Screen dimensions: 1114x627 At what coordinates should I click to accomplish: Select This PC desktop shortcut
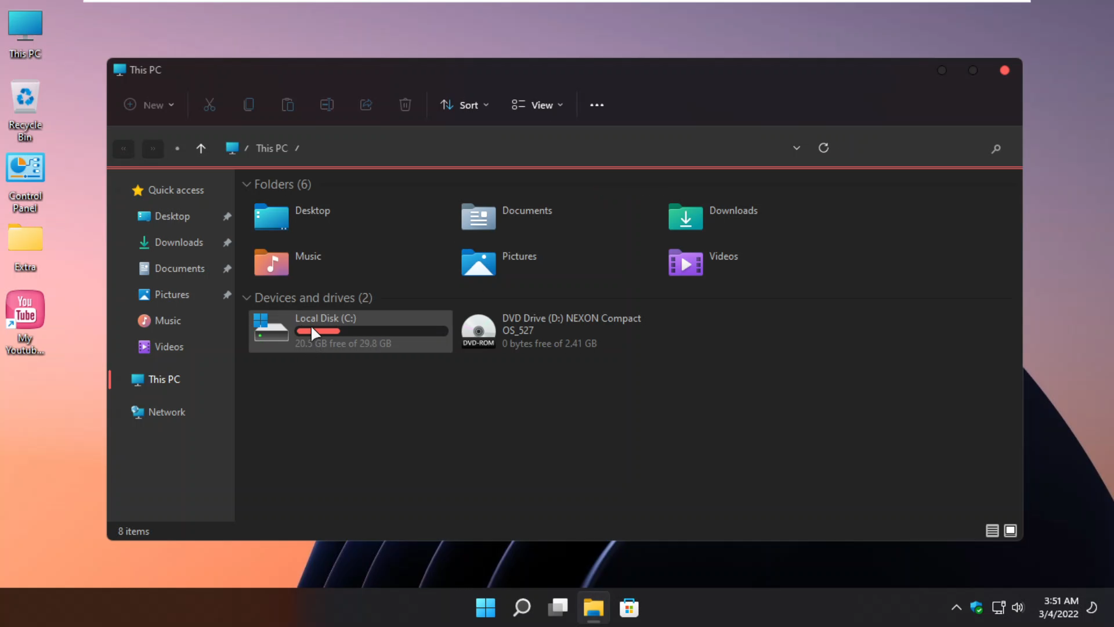(x=25, y=35)
